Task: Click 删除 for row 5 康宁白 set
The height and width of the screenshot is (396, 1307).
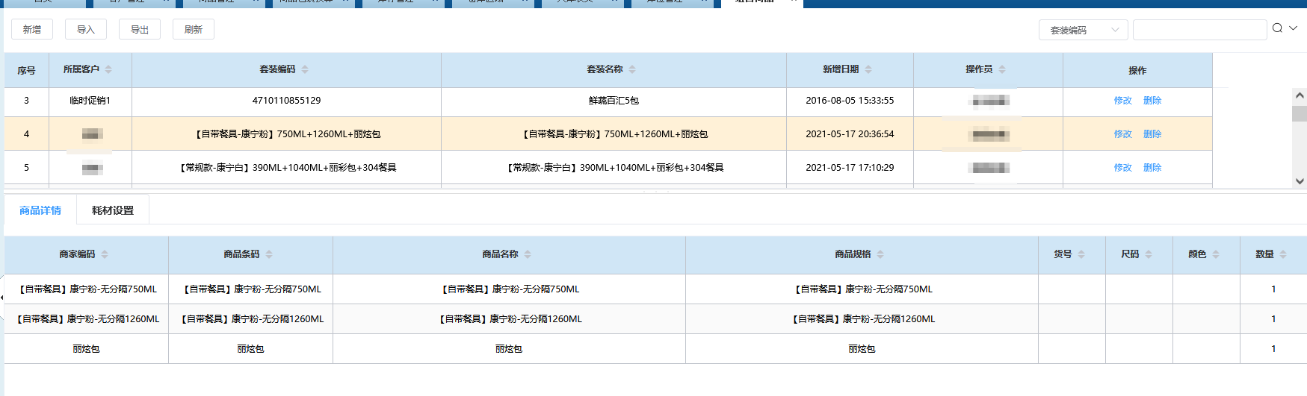Action: (1152, 168)
